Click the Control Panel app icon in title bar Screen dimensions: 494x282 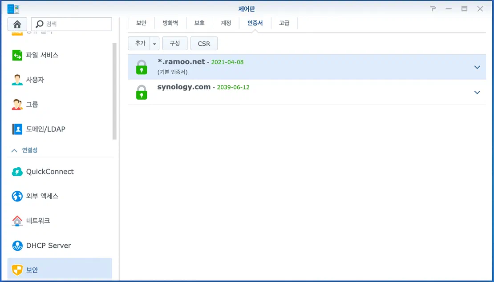[x=13, y=9]
